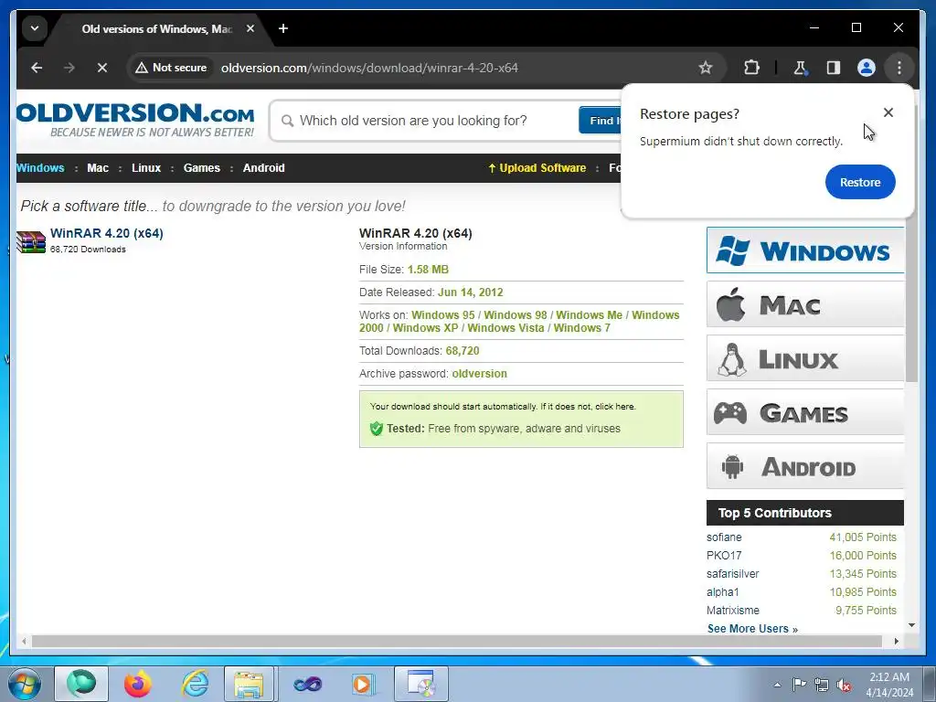Select the Linux penguin banner
The width and height of the screenshot is (936, 702).
tap(805, 358)
